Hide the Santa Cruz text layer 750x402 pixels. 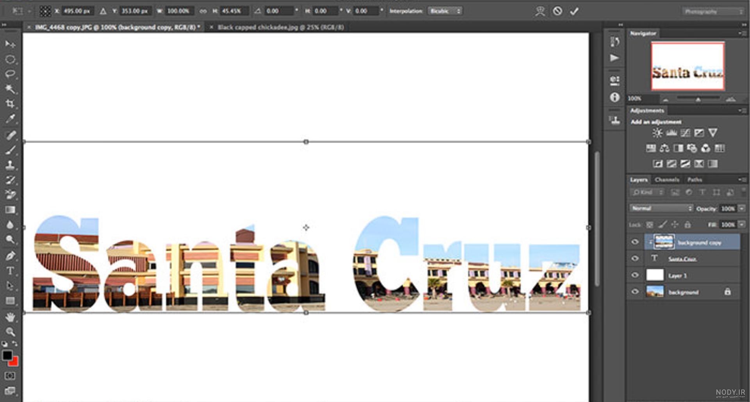[x=635, y=259]
